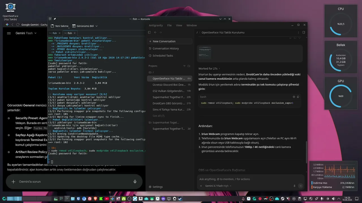The image size is (362, 203).
Task: Open the OpenSeeFace (Yüz Takibi) desktop icon
Action: tap(10, 12)
